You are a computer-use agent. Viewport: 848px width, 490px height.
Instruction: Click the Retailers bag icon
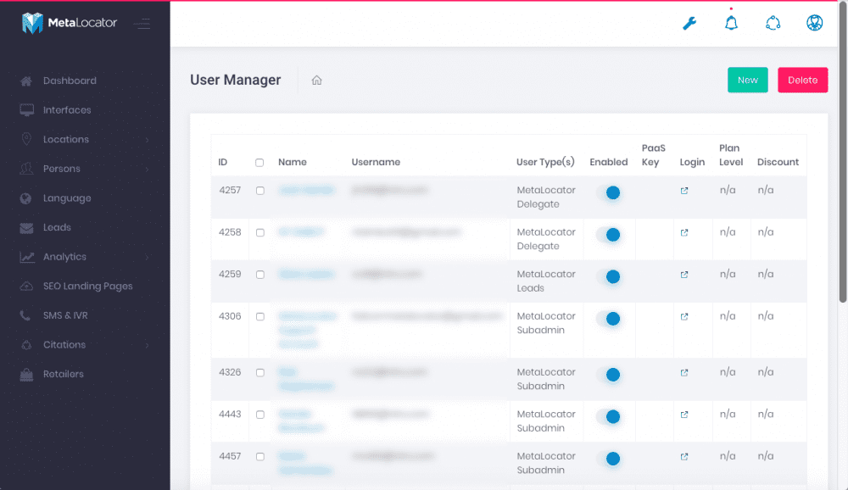[x=26, y=374]
